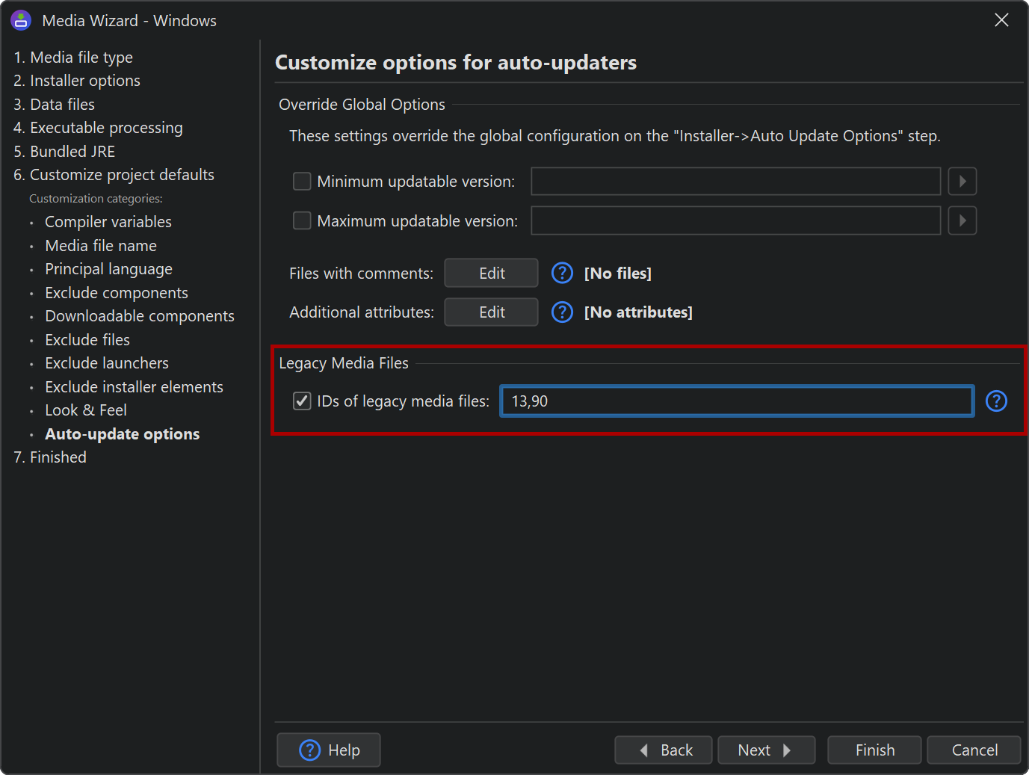Click the Next button
1029x775 pixels.
pyautogui.click(x=765, y=750)
